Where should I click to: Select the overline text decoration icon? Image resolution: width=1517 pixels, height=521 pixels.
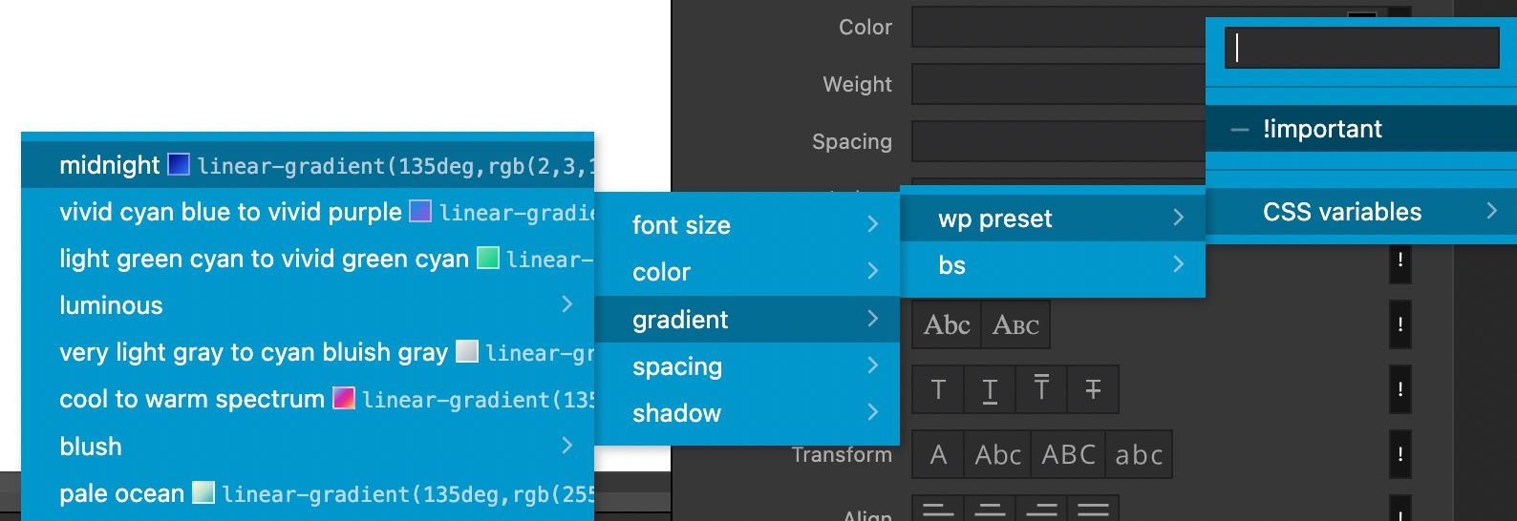tap(1041, 388)
